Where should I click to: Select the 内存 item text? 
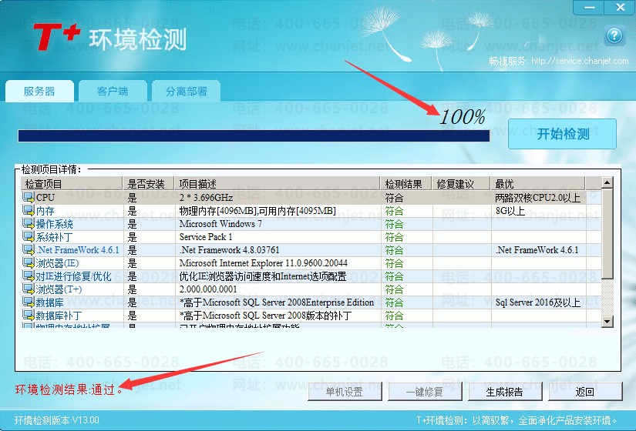45,211
